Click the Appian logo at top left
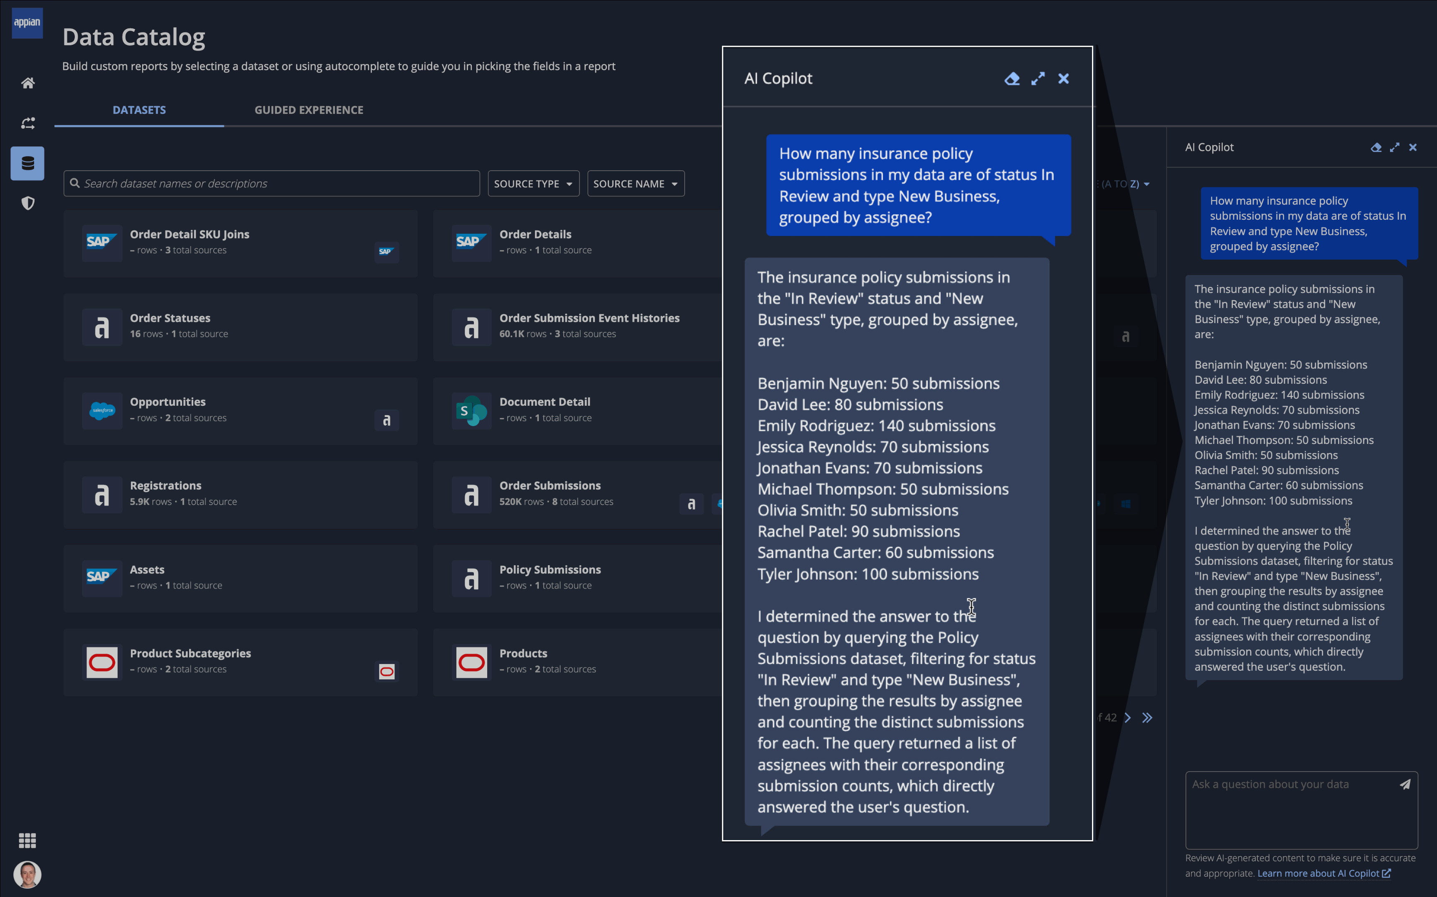This screenshot has height=897, width=1437. point(27,22)
